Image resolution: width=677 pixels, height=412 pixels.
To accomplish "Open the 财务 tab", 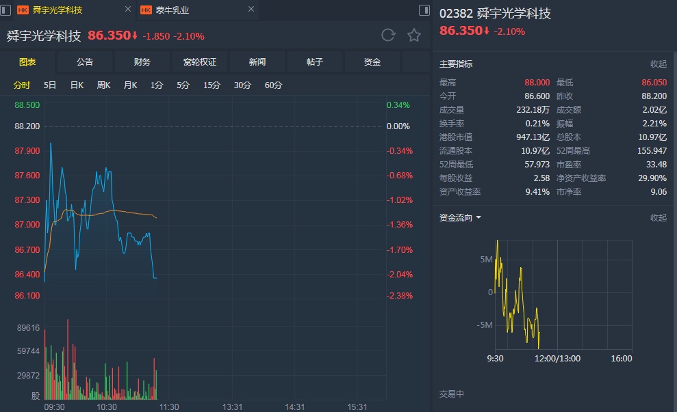I will [142, 62].
